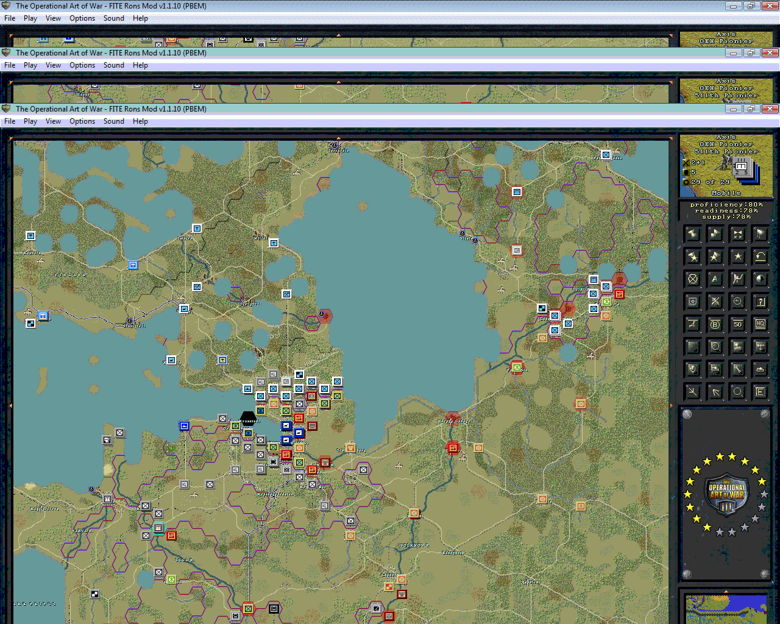
Task: Click the letter A icon button
Action: (x=715, y=279)
